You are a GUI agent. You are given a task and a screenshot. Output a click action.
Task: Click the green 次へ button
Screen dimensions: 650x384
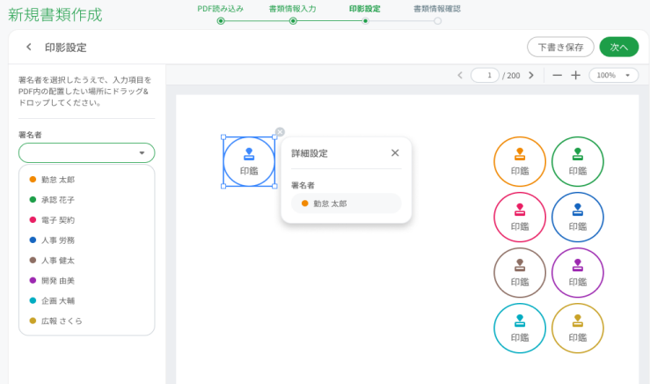(619, 47)
